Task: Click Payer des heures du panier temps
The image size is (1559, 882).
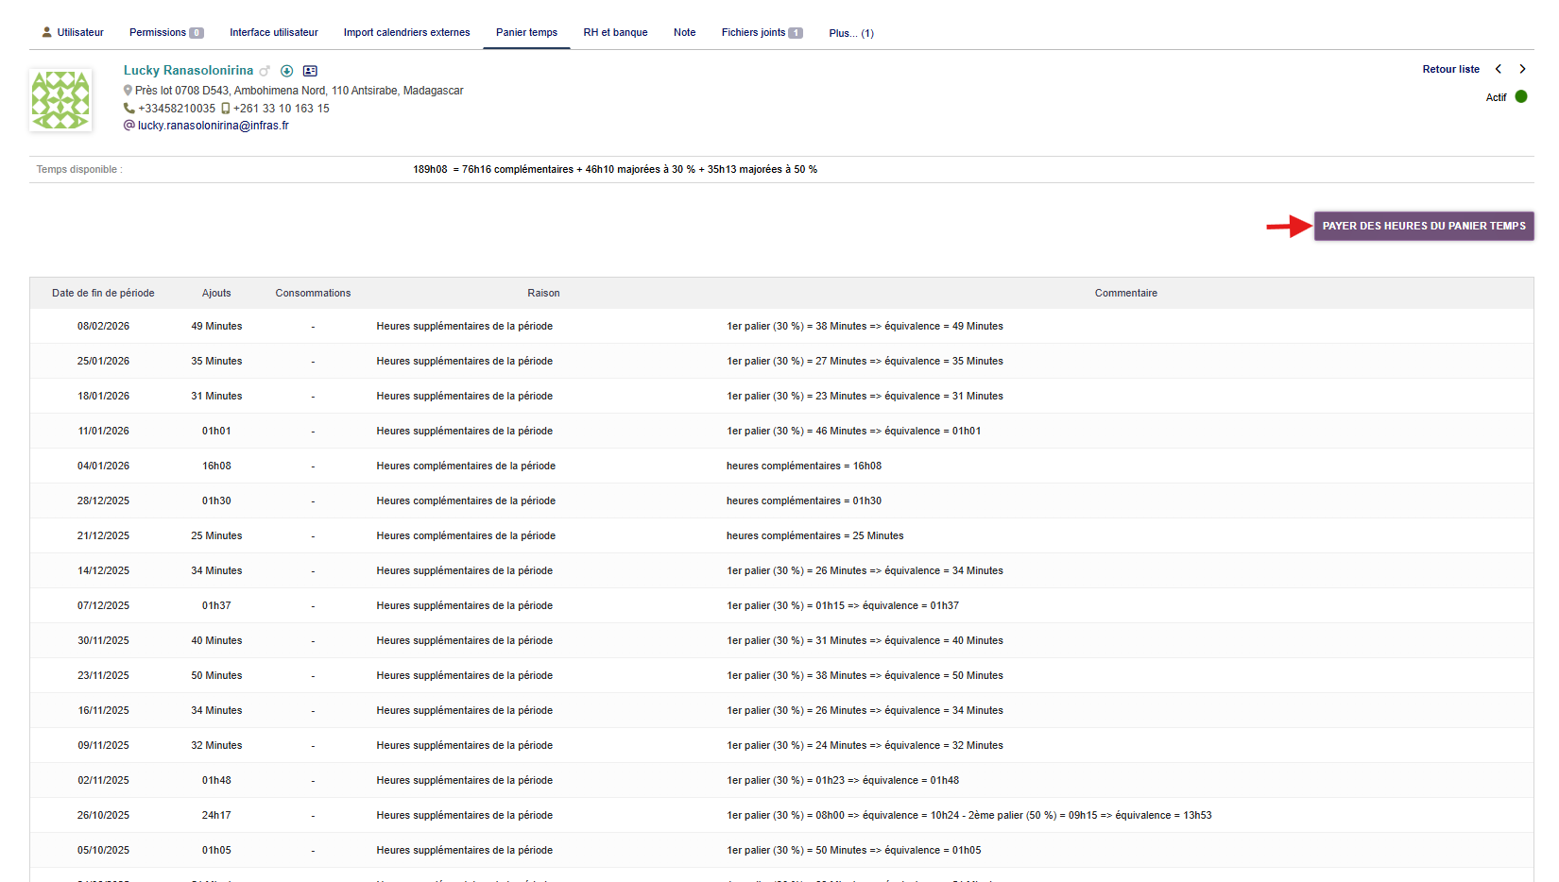Action: click(x=1423, y=226)
